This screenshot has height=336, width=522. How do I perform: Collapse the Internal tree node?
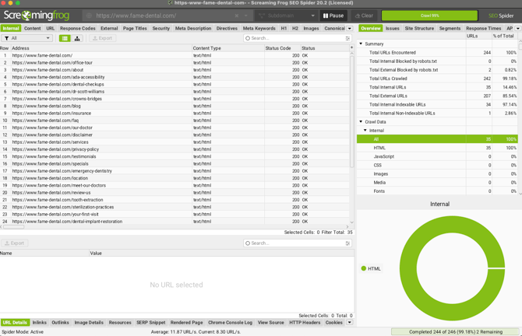tap(365, 131)
